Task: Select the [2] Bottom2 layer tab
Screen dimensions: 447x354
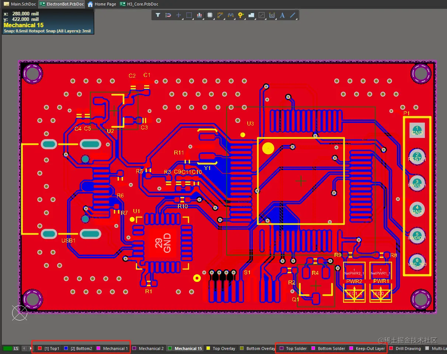Action: pos(78,348)
